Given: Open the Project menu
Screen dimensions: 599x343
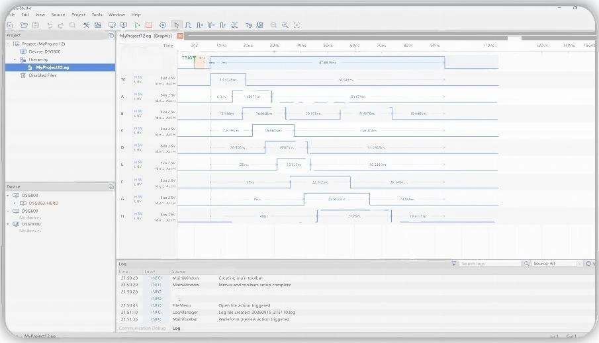Looking at the screenshot, I should click(x=78, y=15).
